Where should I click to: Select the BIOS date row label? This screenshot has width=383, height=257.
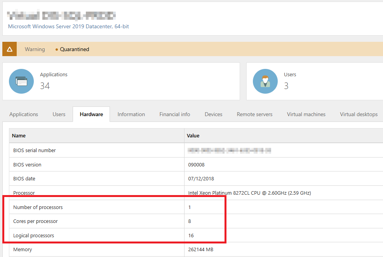pos(24,179)
